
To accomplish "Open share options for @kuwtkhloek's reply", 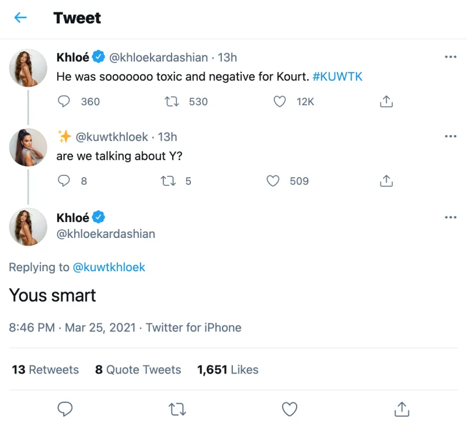I will pyautogui.click(x=386, y=181).
